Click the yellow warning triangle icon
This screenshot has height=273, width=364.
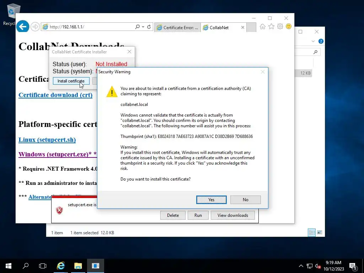click(112, 91)
